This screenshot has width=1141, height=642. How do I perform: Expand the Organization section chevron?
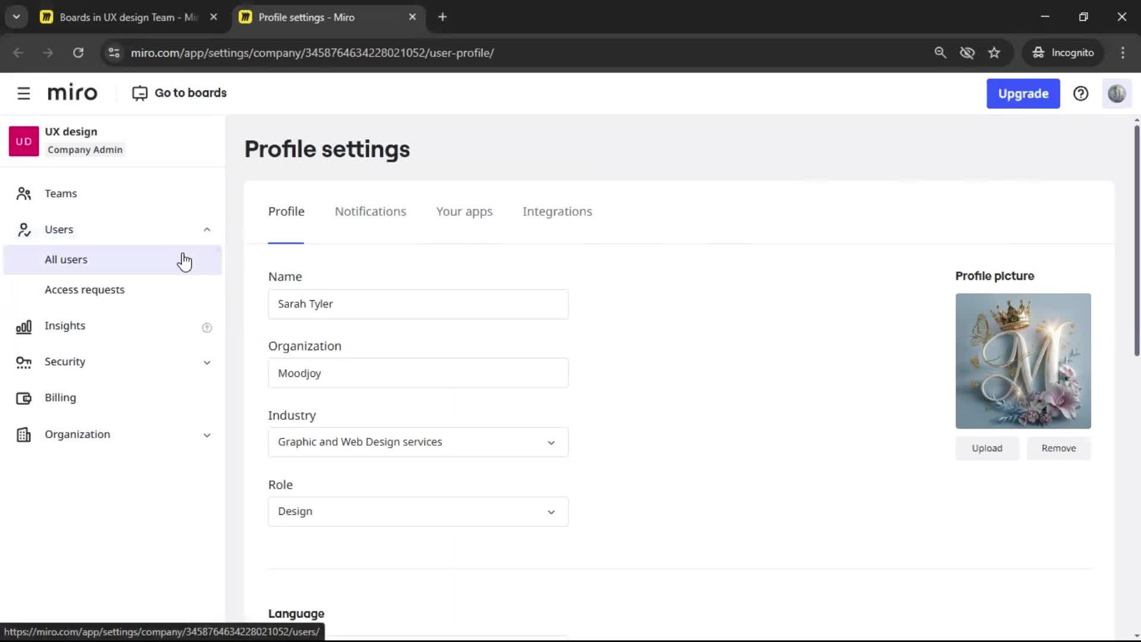[x=207, y=435]
